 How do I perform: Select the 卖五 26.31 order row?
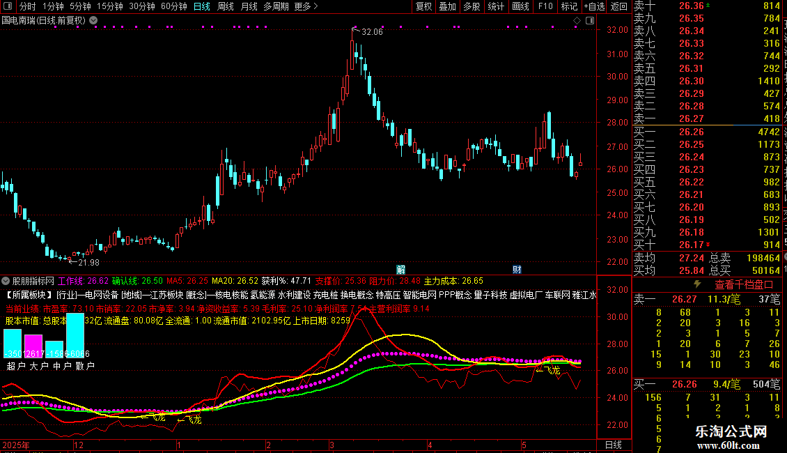click(x=706, y=68)
